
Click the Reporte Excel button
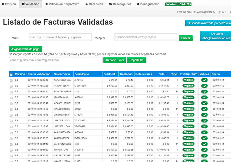(115, 60)
